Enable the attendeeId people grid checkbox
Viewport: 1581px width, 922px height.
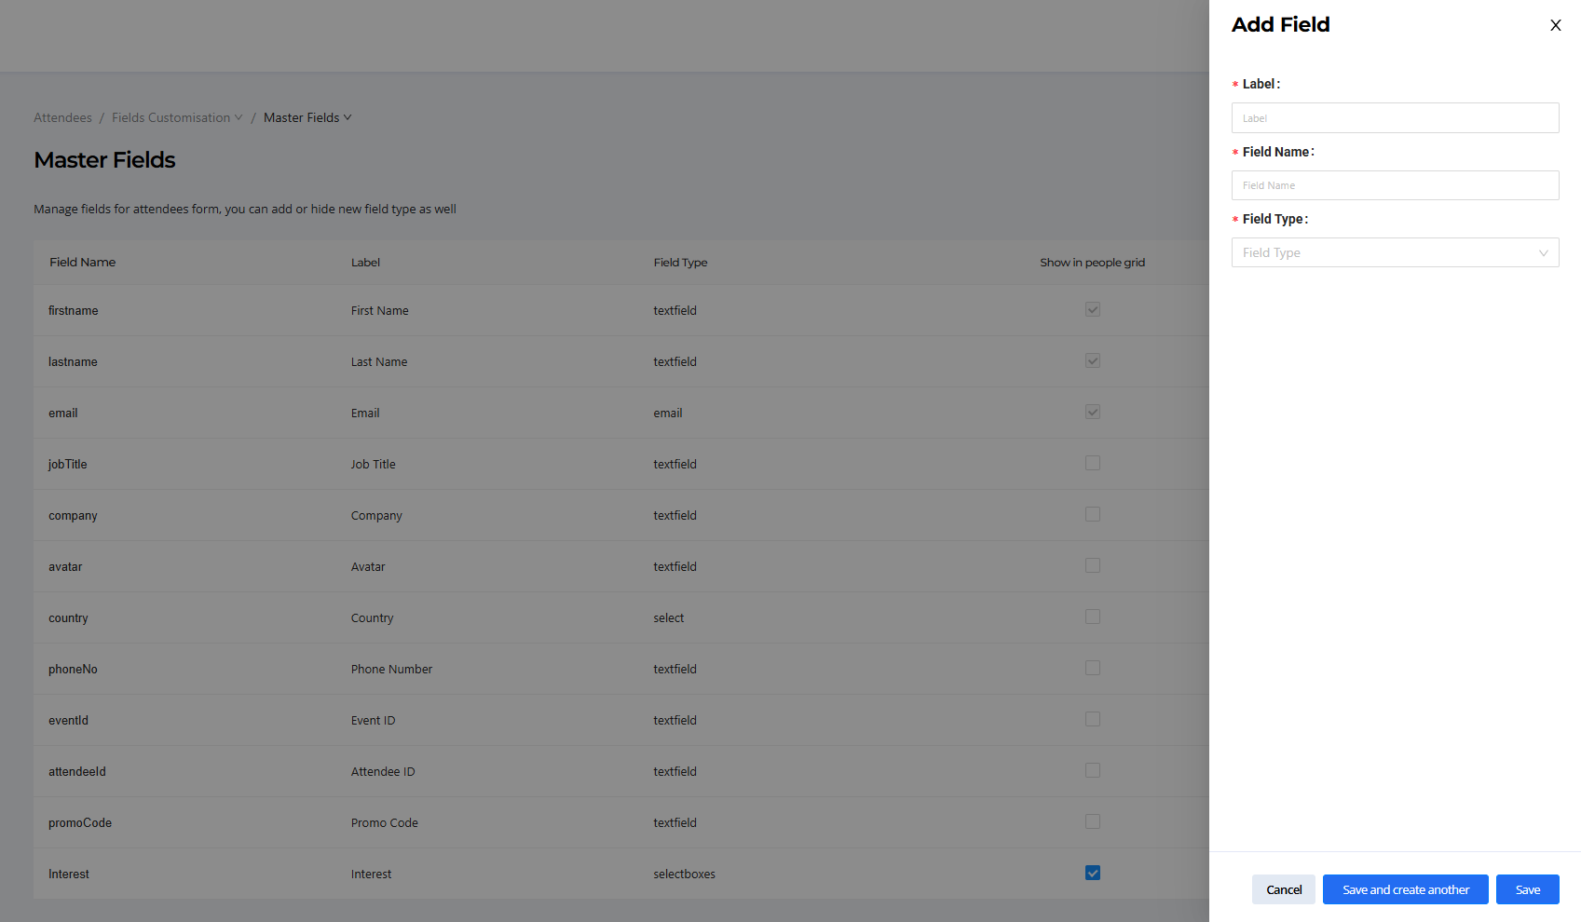1093,770
